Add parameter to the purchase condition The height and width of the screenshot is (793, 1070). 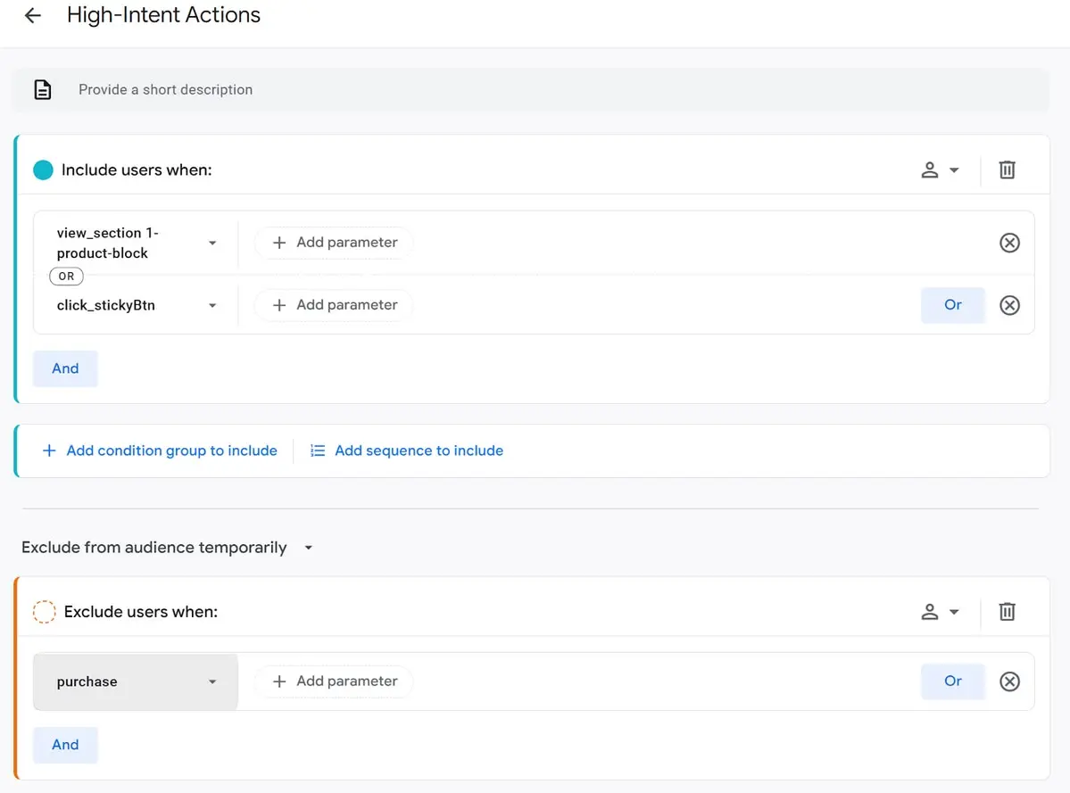[x=335, y=681]
